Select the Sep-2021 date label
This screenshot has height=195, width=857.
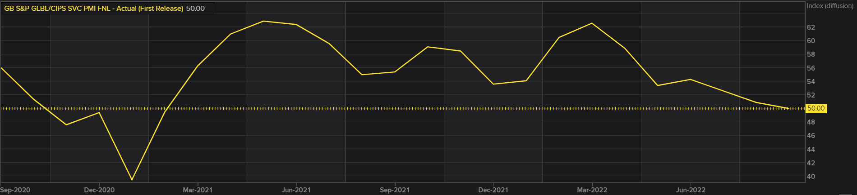[x=395, y=190]
